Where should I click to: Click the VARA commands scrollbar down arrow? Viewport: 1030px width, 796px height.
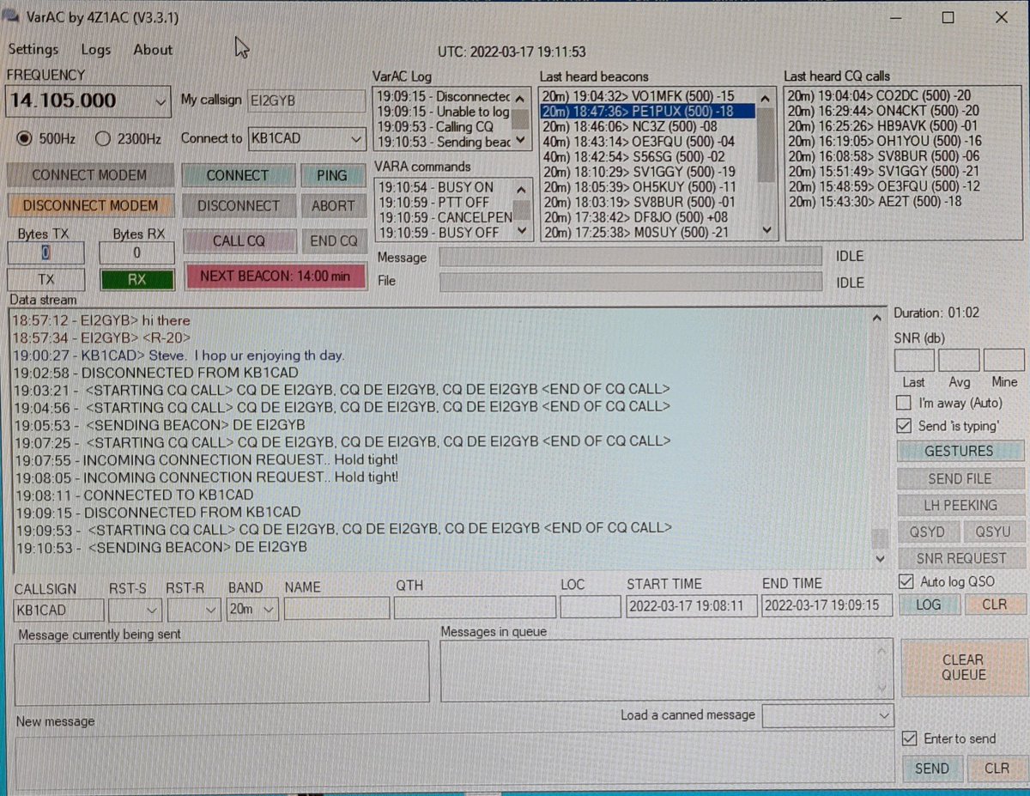521,232
